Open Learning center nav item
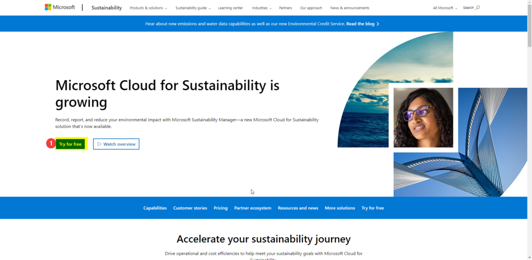Image resolution: width=532 pixels, height=260 pixels. coord(230,8)
